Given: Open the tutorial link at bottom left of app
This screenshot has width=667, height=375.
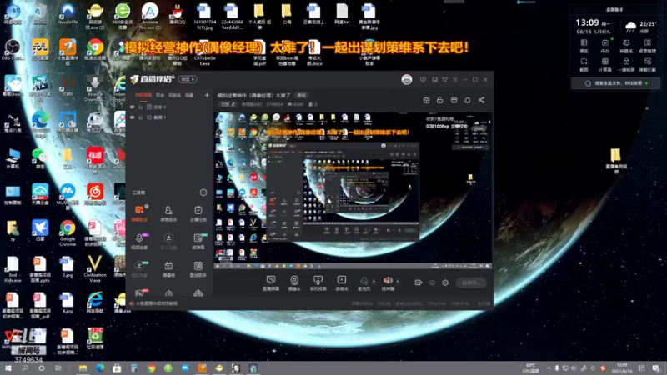Looking at the screenshot, I should pyautogui.click(x=154, y=303).
